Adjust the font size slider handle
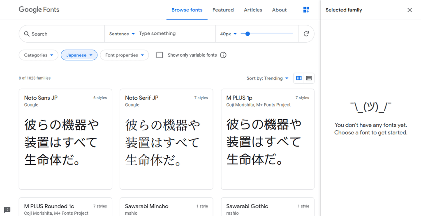Screen dimensions: 421x216 tap(248, 34)
